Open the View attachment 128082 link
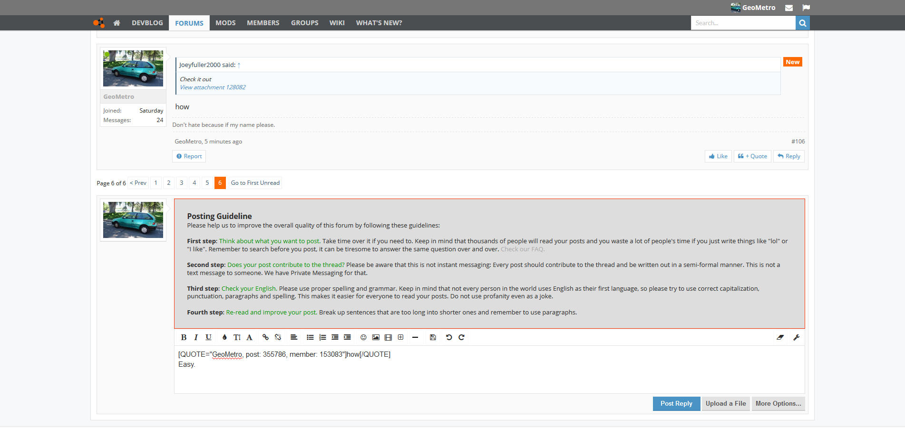 tap(213, 87)
